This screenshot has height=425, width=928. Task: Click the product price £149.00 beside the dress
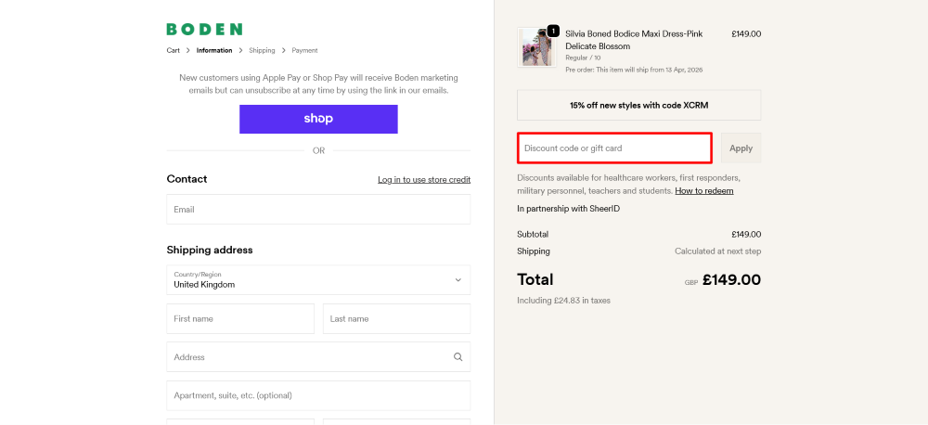pos(746,33)
